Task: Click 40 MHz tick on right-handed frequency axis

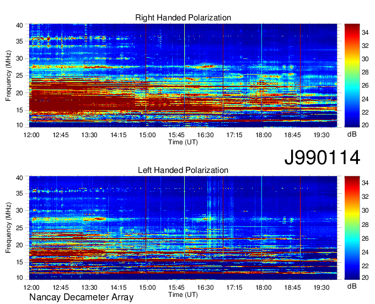Action: (x=19, y=25)
